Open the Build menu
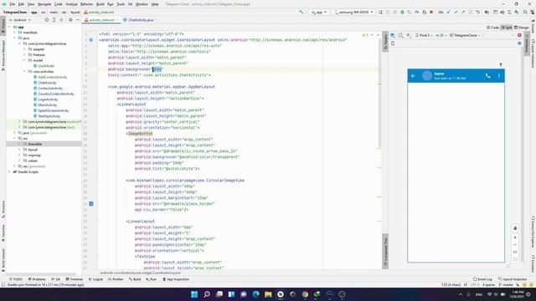Screen dimensions: 536x301 click(x=100, y=4)
